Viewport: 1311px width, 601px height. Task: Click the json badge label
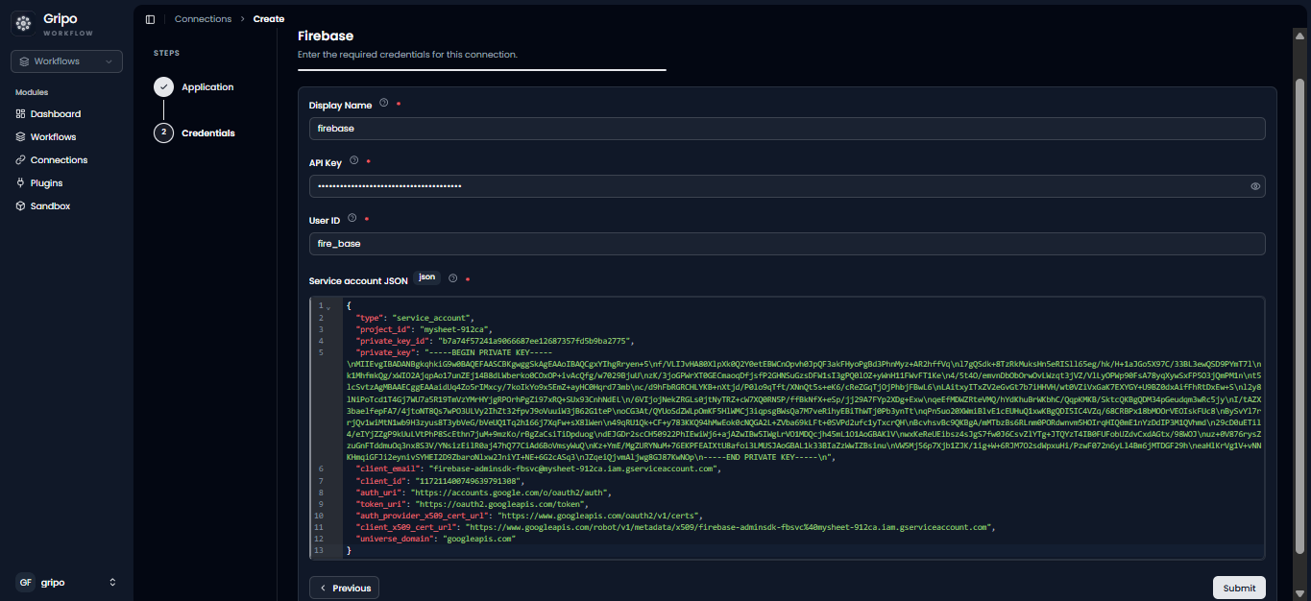pyautogui.click(x=427, y=277)
